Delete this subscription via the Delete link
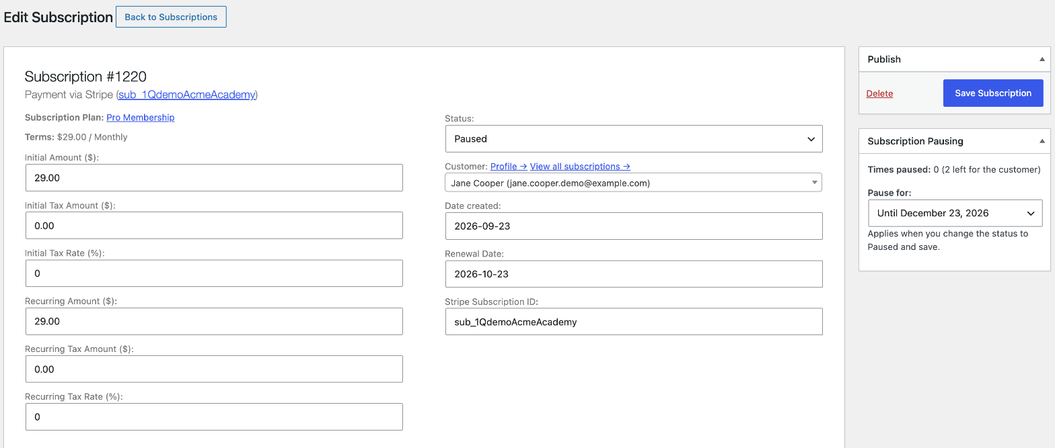This screenshot has height=448, width=1055. tap(879, 93)
